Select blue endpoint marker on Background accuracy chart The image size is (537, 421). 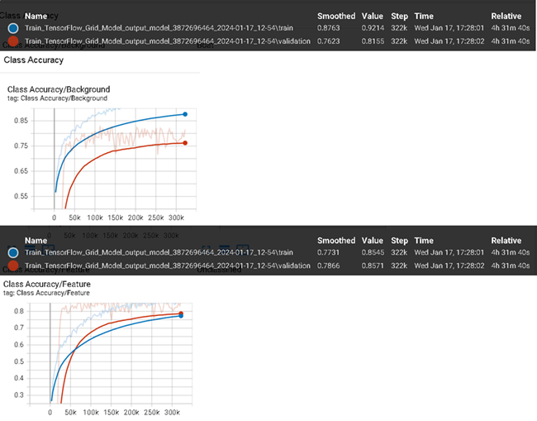(185, 114)
